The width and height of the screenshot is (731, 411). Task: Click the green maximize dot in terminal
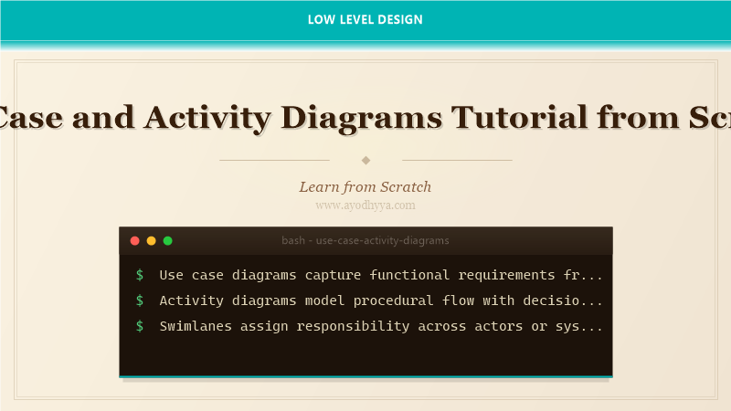(168, 240)
